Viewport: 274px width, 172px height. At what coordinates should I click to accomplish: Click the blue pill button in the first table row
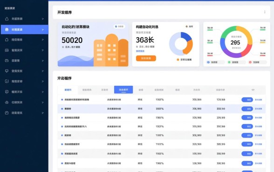247,100
